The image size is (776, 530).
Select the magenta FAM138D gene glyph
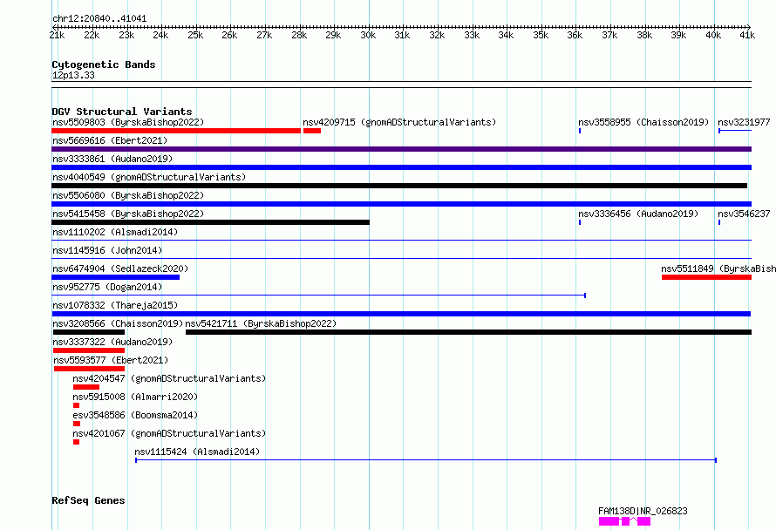click(624, 521)
